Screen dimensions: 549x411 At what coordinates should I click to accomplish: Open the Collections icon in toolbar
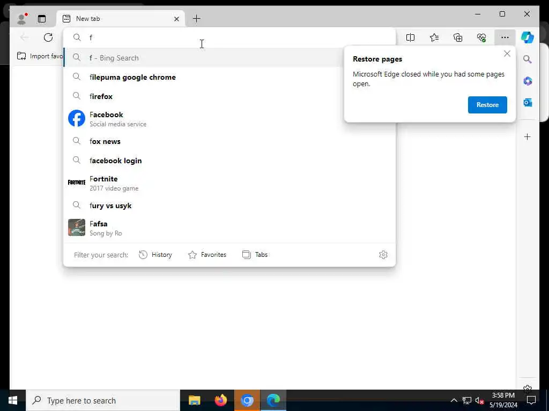pyautogui.click(x=458, y=37)
